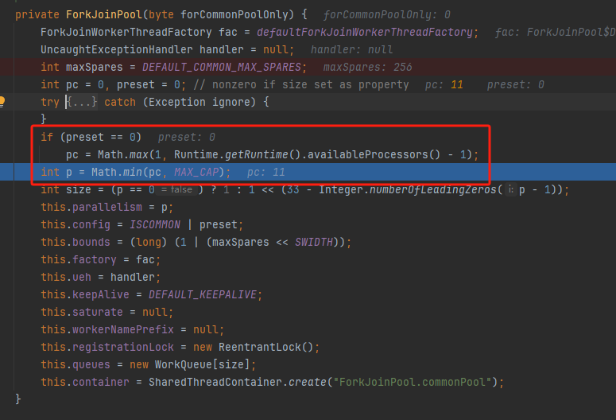The image size is (616, 420).
Task: Click 'this.ueh' field assignment
Action: pyautogui.click(x=66, y=278)
